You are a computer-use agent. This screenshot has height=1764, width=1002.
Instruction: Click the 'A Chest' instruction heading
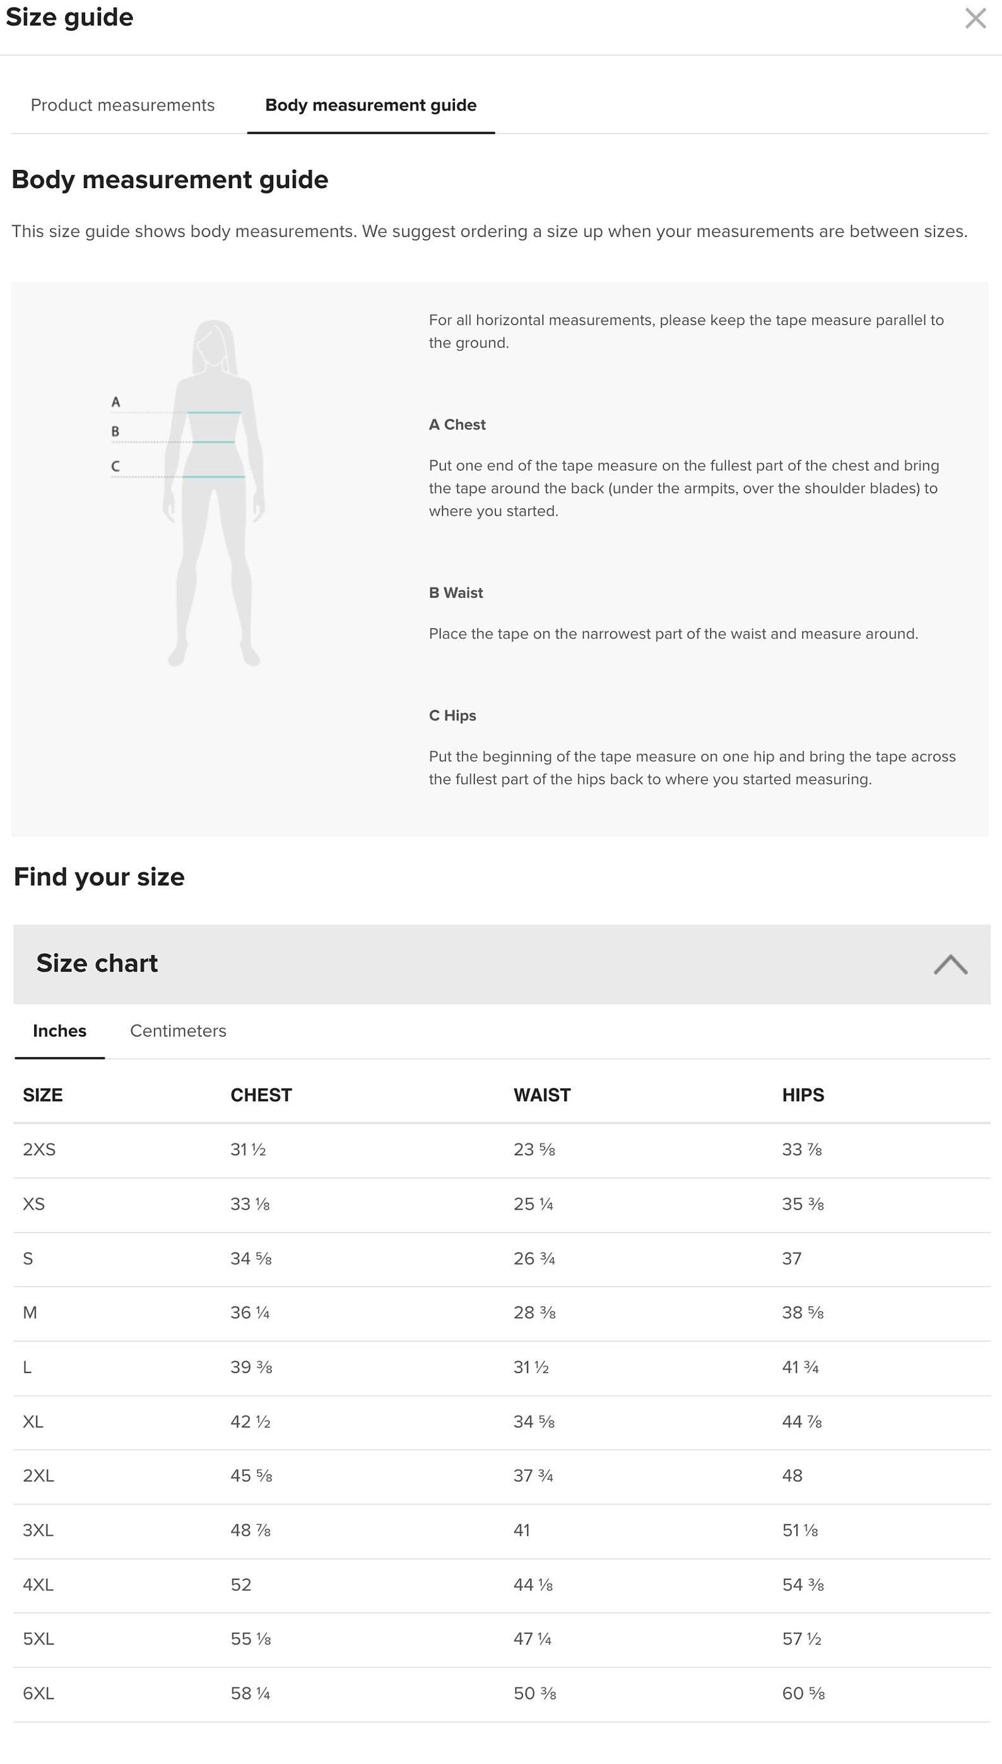pyautogui.click(x=457, y=425)
